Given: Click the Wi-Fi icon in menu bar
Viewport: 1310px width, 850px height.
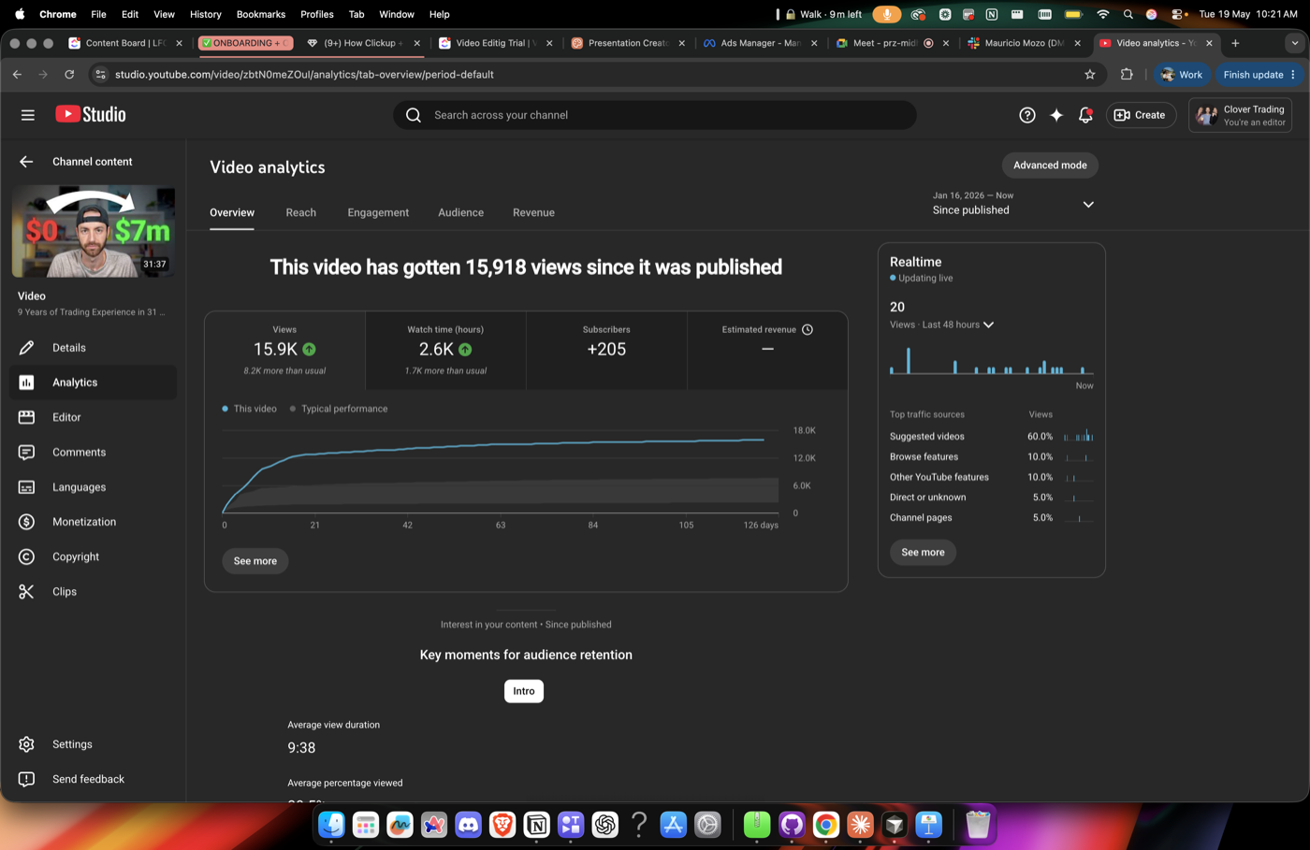Looking at the screenshot, I should 1103,14.
